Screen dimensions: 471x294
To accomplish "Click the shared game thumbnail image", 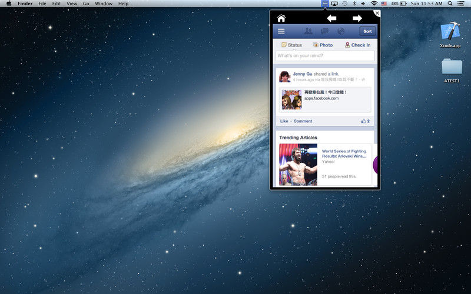I will [291, 99].
